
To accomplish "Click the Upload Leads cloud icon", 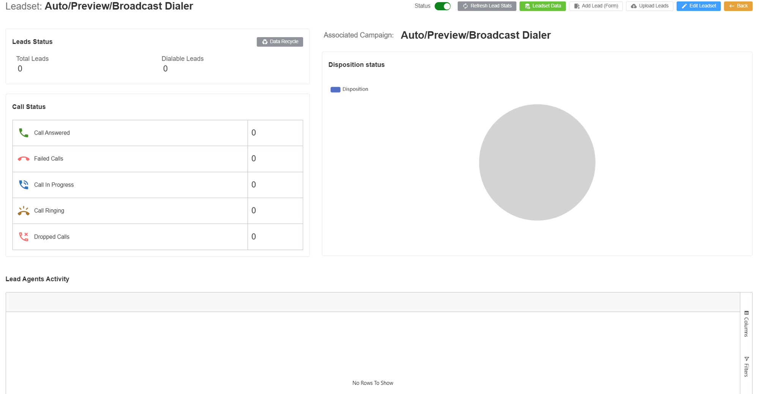I will pos(634,6).
